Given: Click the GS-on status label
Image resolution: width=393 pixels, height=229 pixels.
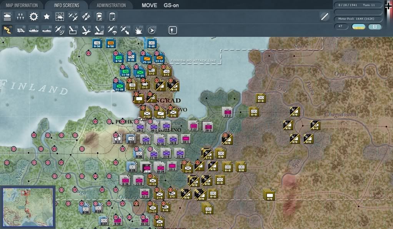Looking at the screenshot, I should (171, 5).
